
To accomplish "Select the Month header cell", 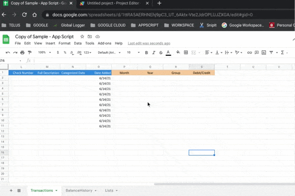I will pyautogui.click(x=124, y=73).
